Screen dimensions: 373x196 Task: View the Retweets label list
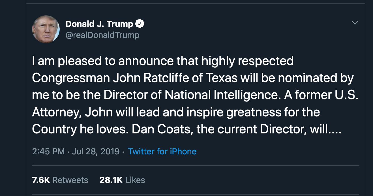[70, 180]
